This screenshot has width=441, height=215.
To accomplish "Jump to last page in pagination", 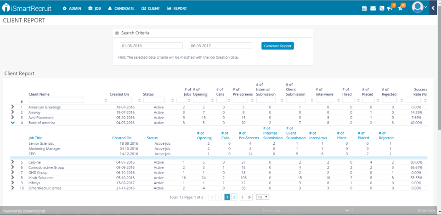I will click(x=249, y=197).
